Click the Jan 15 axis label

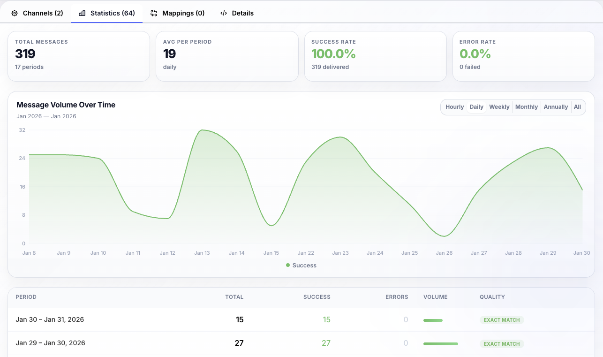[271, 253]
